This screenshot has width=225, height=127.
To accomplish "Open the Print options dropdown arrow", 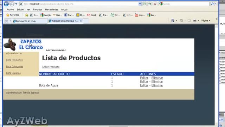I will tap(199, 20).
